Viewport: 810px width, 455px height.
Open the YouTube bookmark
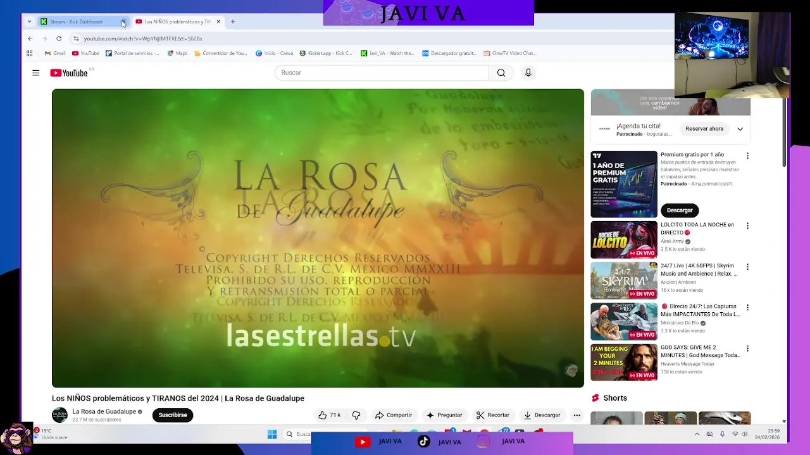pyautogui.click(x=85, y=53)
